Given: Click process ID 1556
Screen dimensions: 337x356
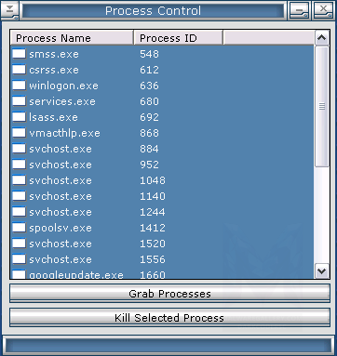Looking at the screenshot, I should pyautogui.click(x=153, y=259).
